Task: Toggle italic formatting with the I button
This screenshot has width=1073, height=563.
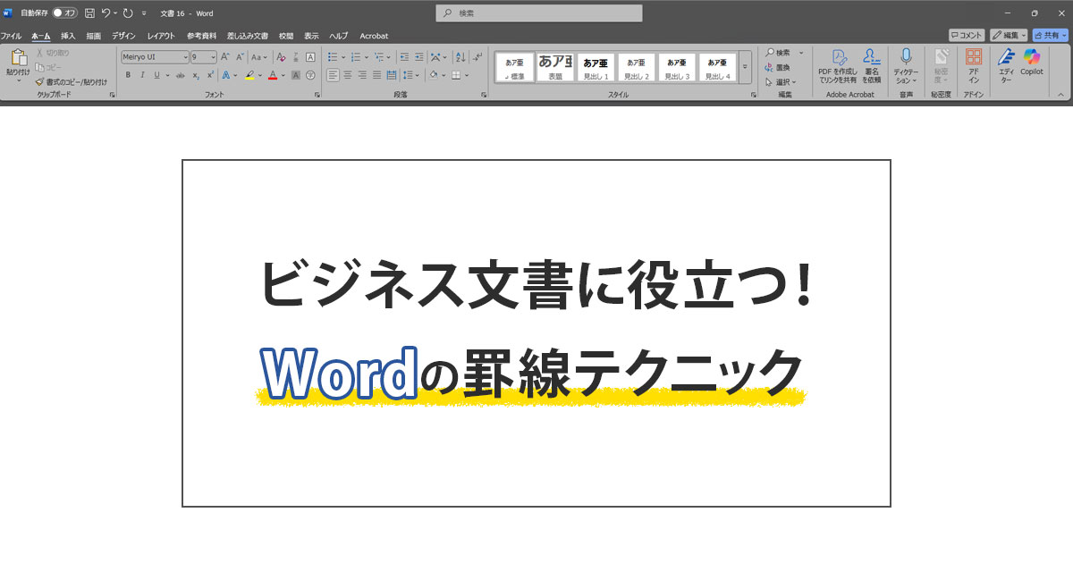Action: click(142, 75)
